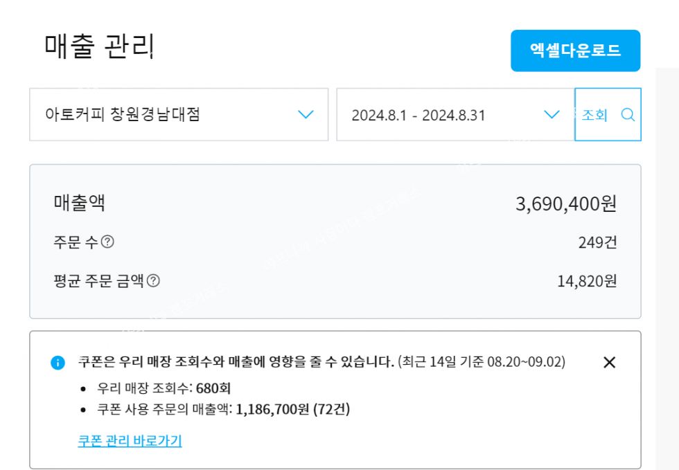Click the magnifying glass search icon
The height and width of the screenshot is (470, 679).
pos(628,115)
